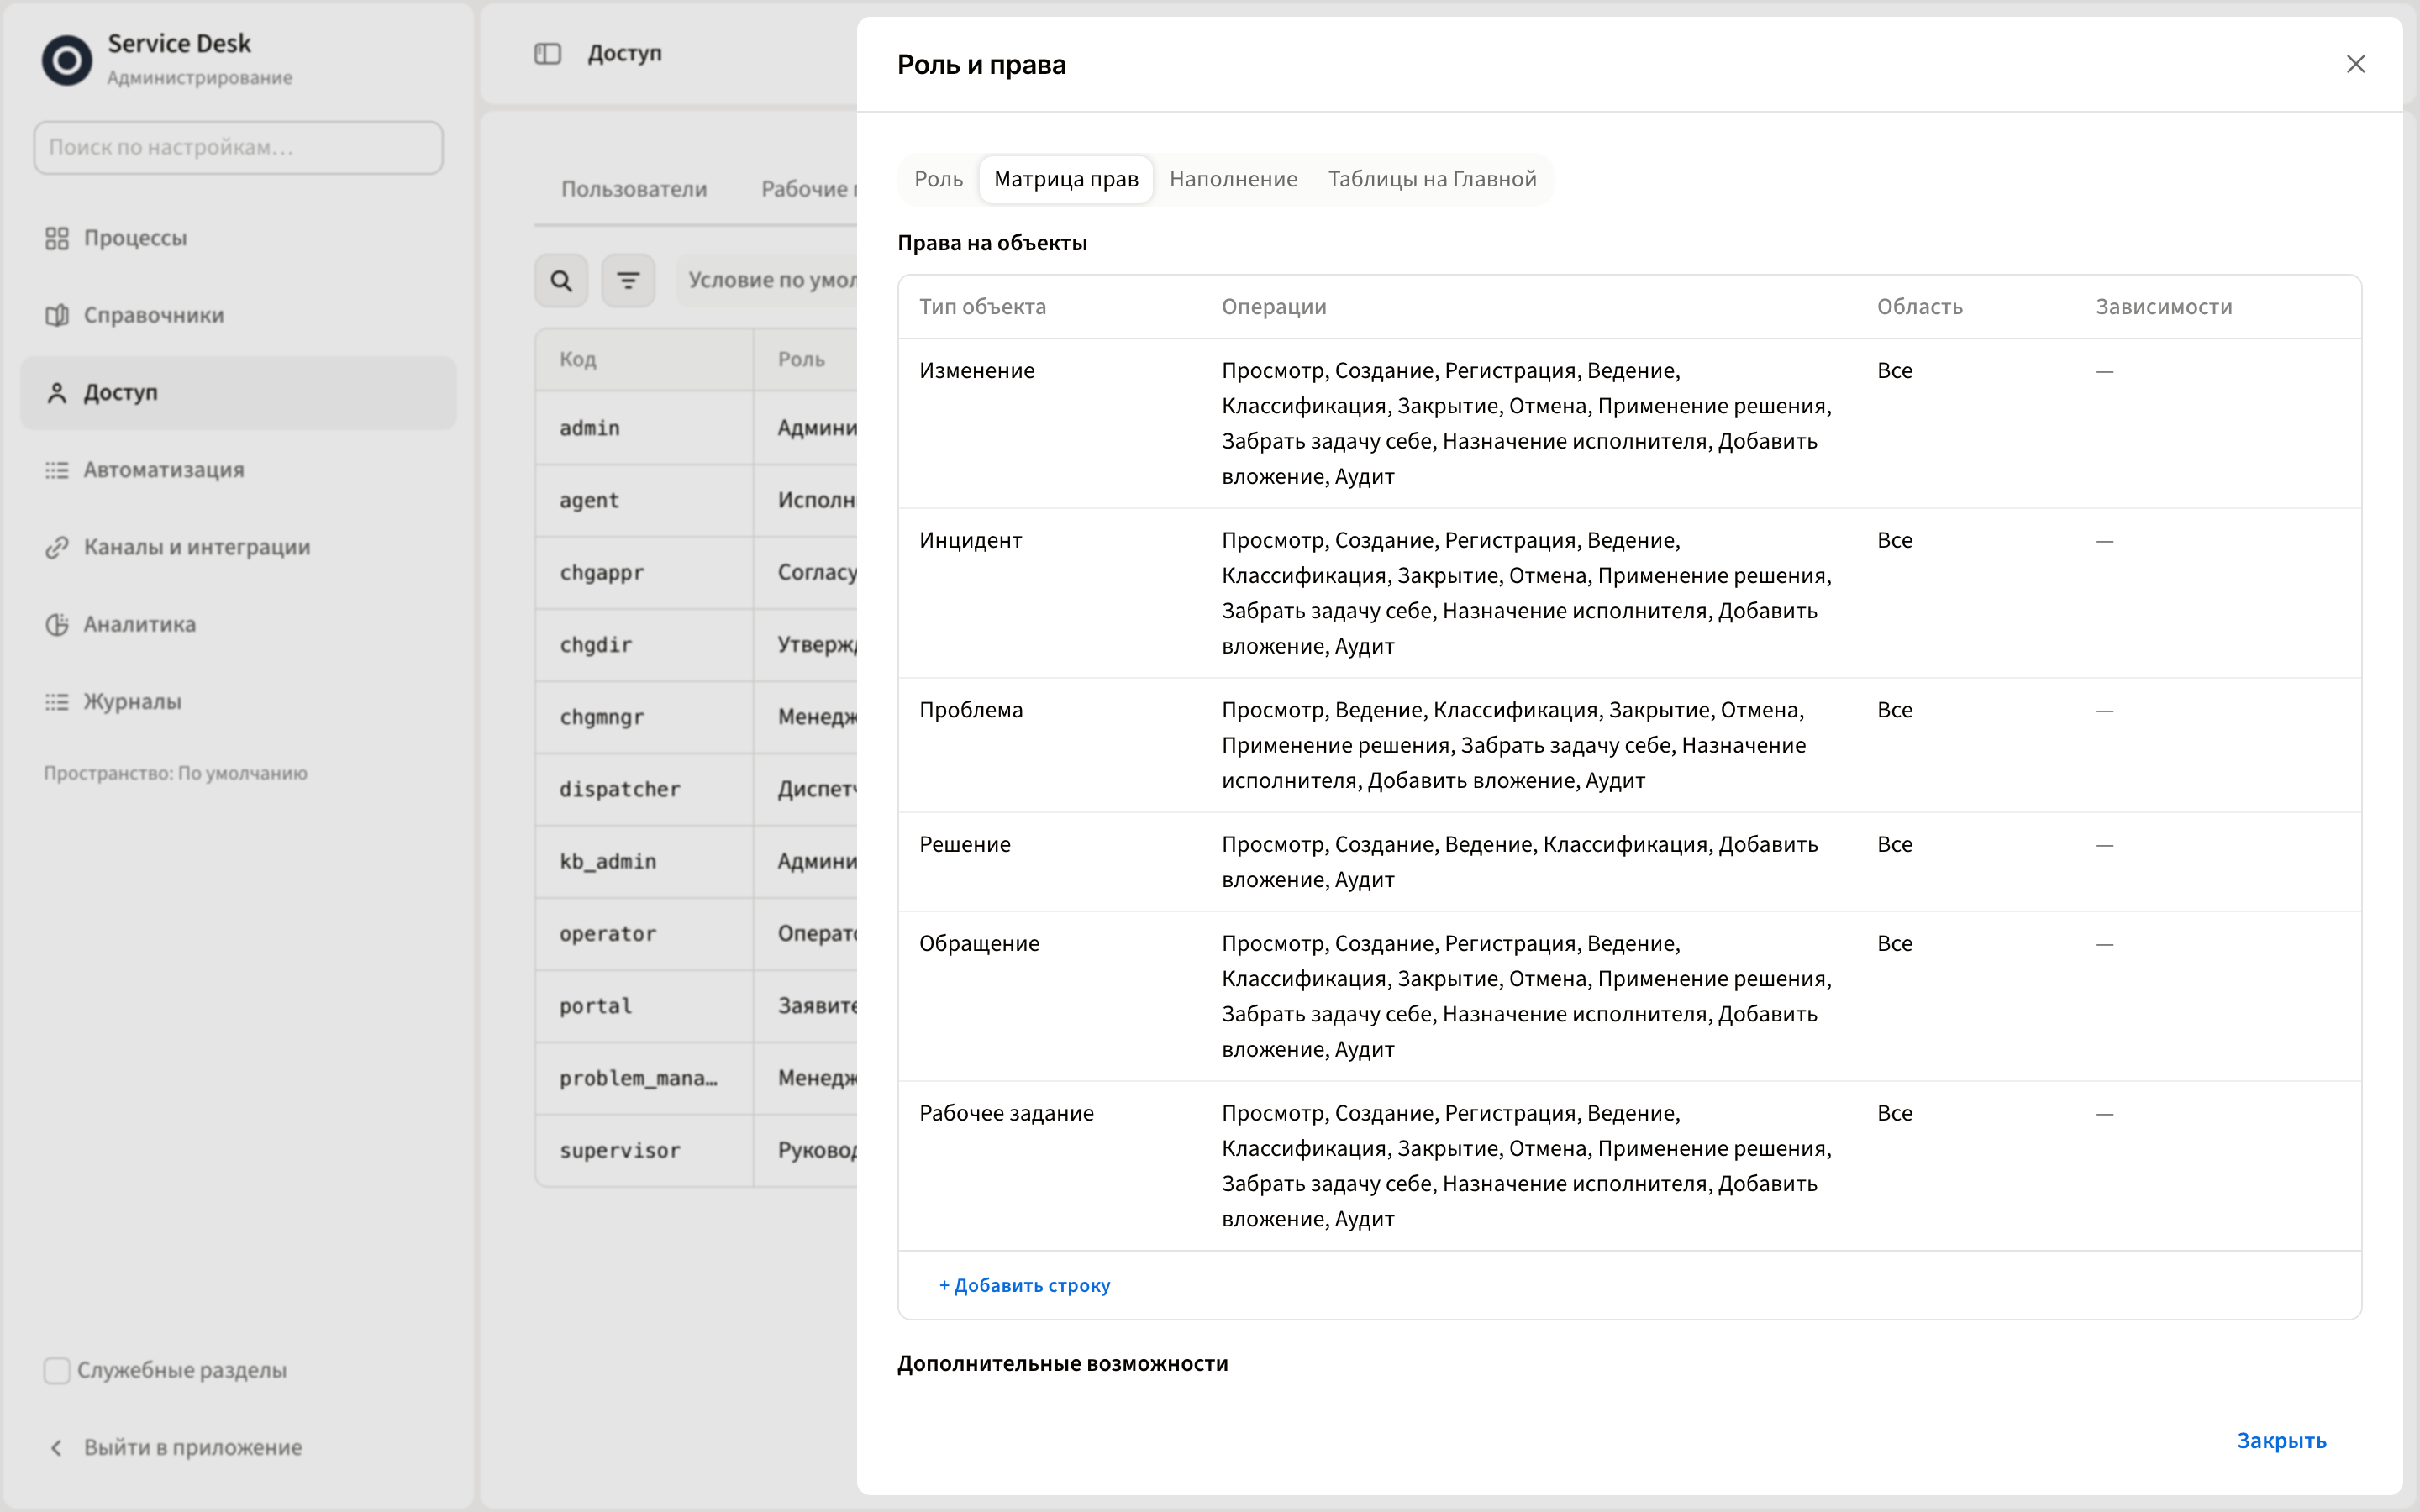Click Область value Все in Решение row
The width and height of the screenshot is (2420, 1512).
[x=1894, y=844]
